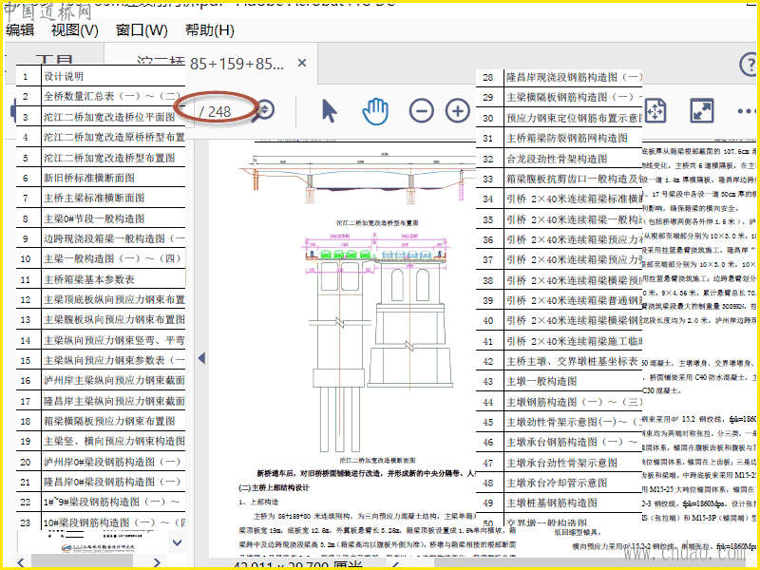This screenshot has height=570, width=760.
Task: Click caption 沱江二桥加宽改造横断面图 under cross-section
Action: tap(377, 460)
